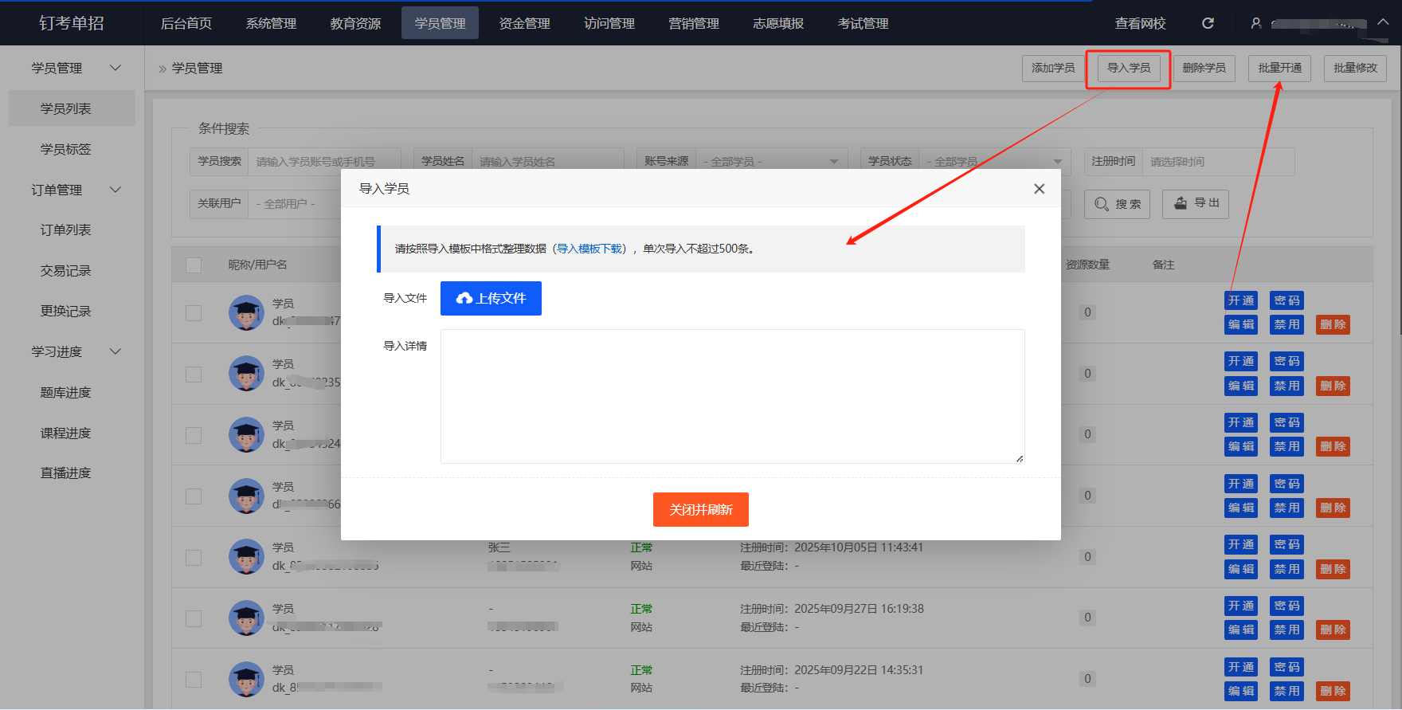
Task: Check the first student row checkbox
Action: click(x=194, y=313)
